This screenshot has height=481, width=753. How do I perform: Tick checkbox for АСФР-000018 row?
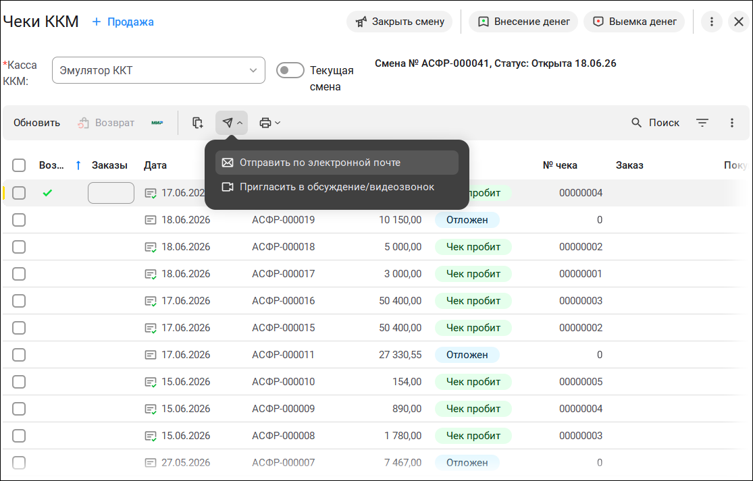19,247
